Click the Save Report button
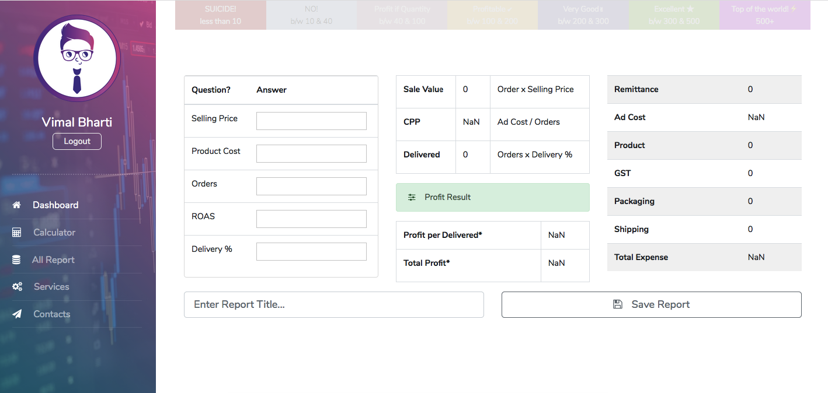Viewport: 828px width, 393px height. pos(651,304)
